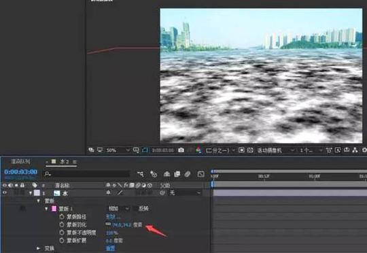Click the parent pick whip on 水 layer
This screenshot has width=367, height=253.
pos(162,192)
